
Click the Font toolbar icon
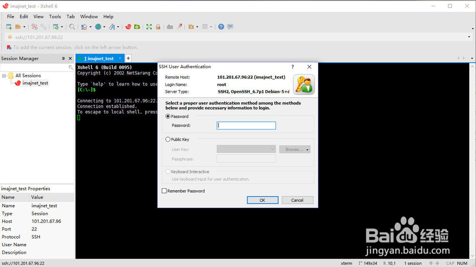[112, 27]
